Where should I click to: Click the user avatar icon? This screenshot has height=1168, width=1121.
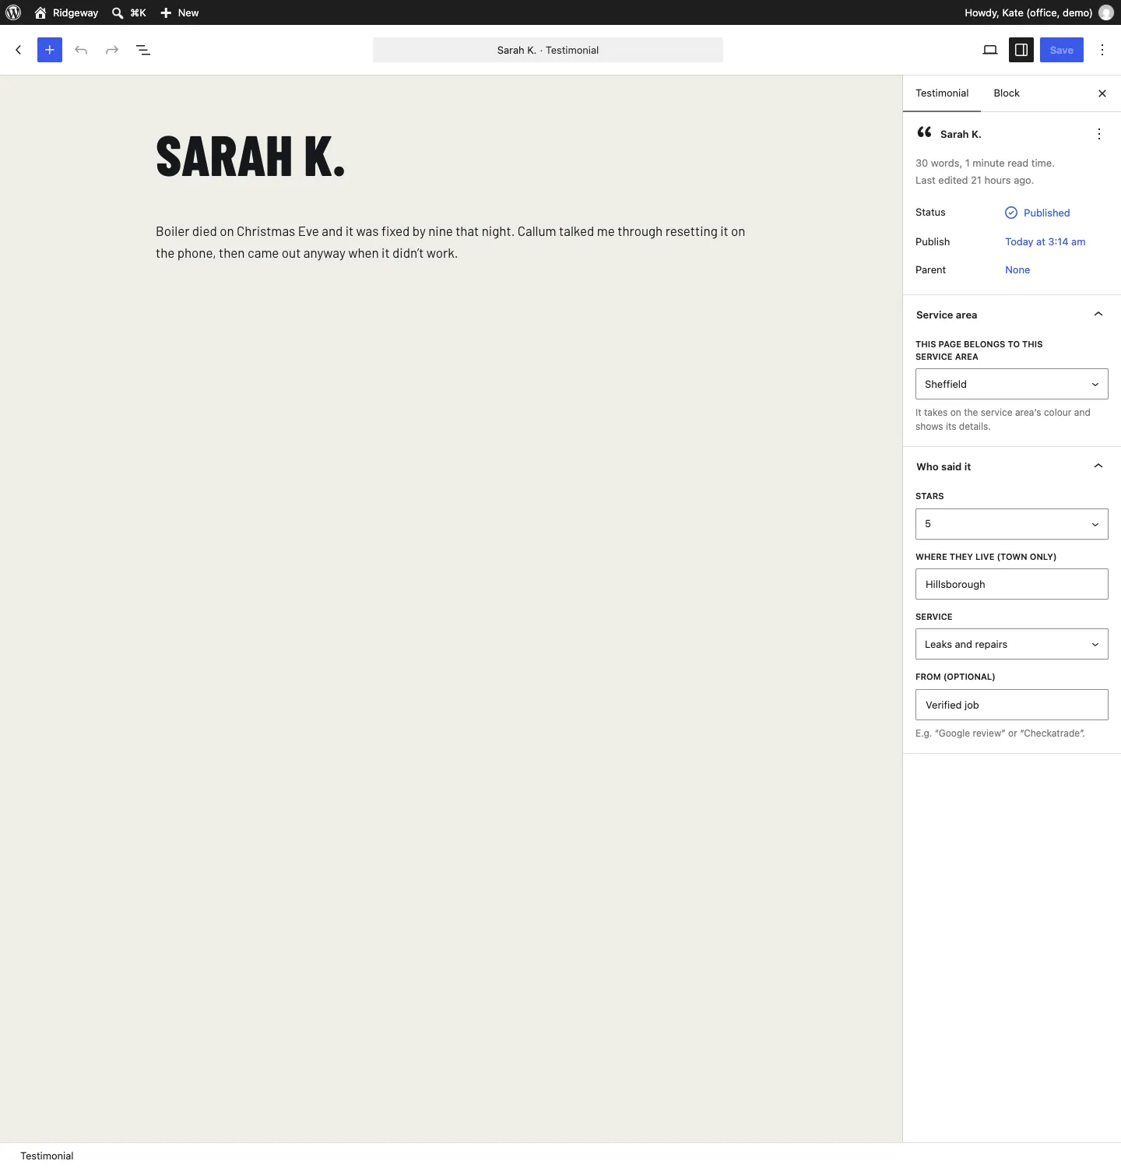[1105, 12]
